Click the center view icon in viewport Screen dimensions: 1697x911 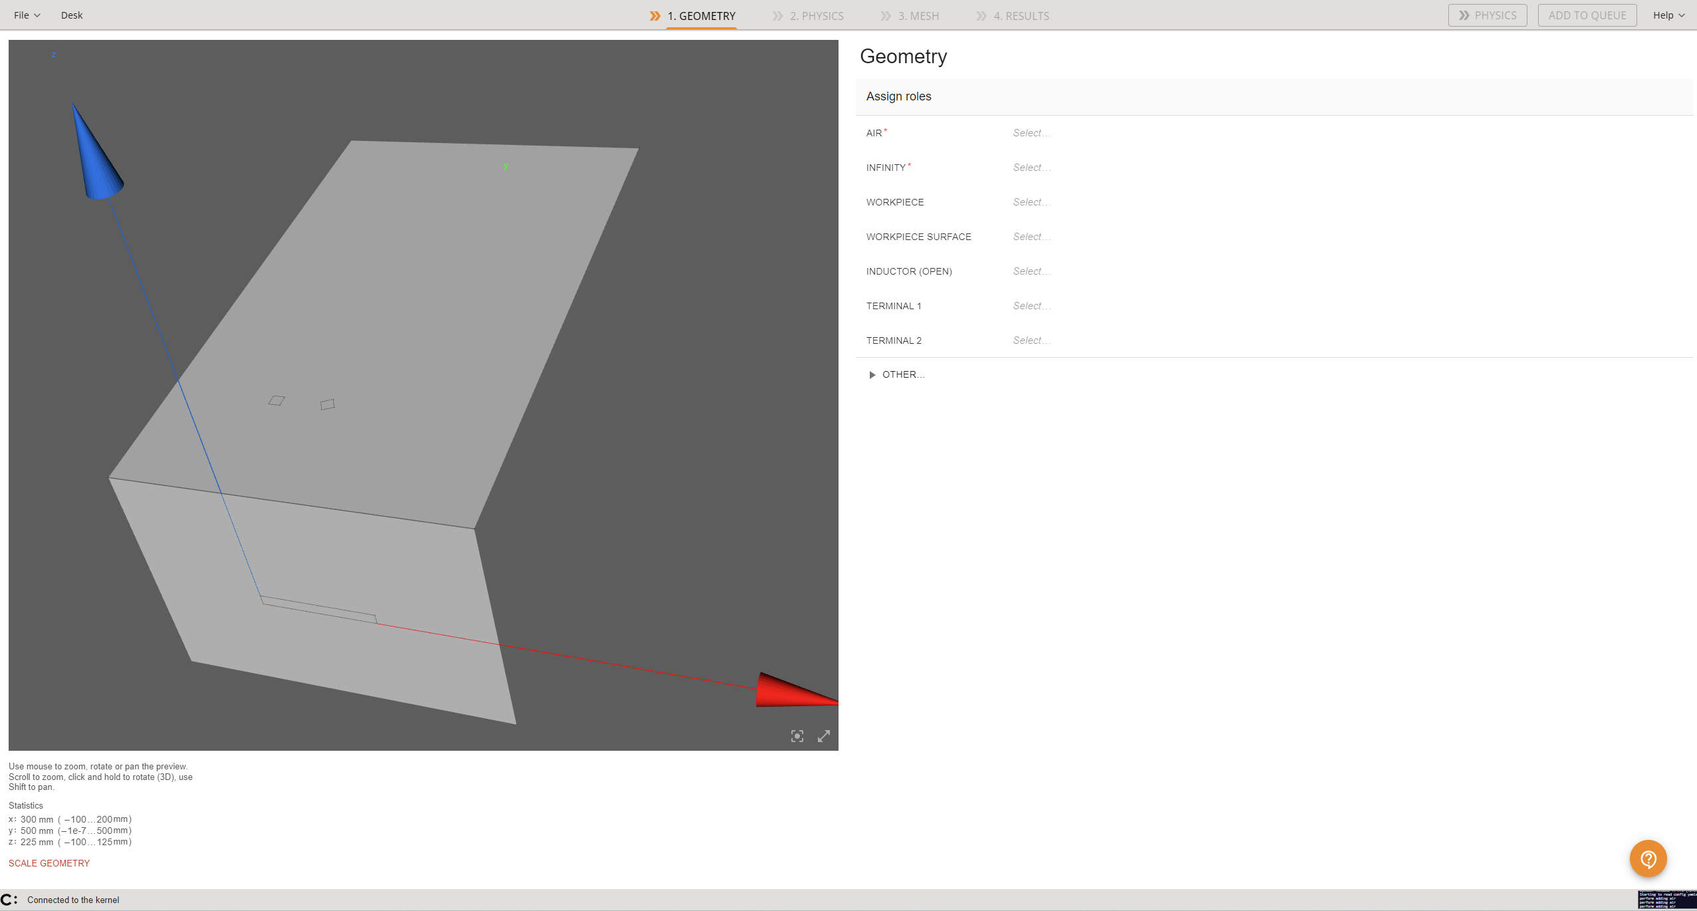click(x=797, y=736)
